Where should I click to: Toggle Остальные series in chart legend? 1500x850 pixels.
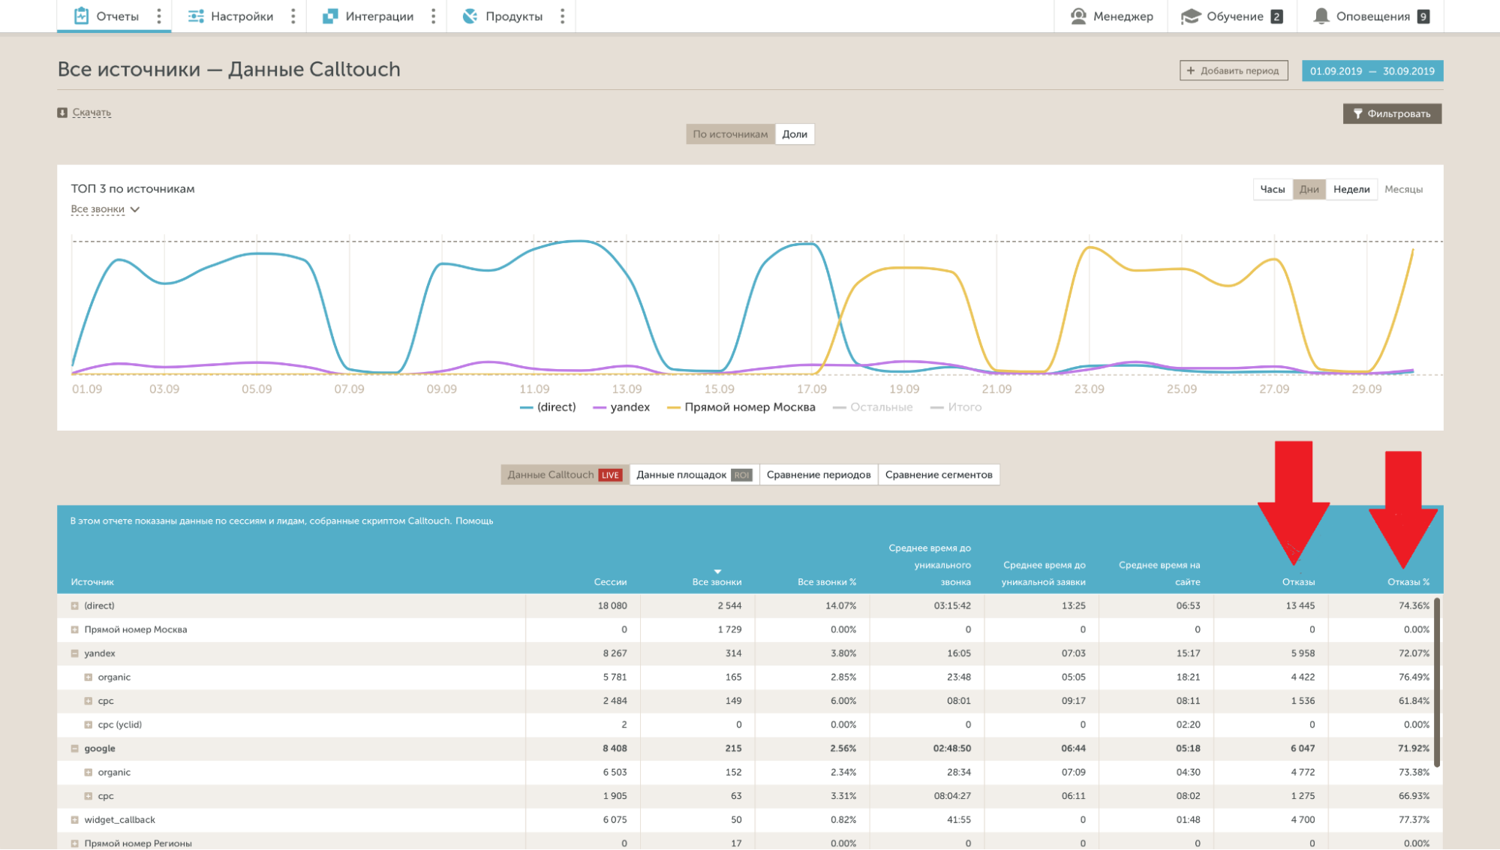pyautogui.click(x=873, y=407)
